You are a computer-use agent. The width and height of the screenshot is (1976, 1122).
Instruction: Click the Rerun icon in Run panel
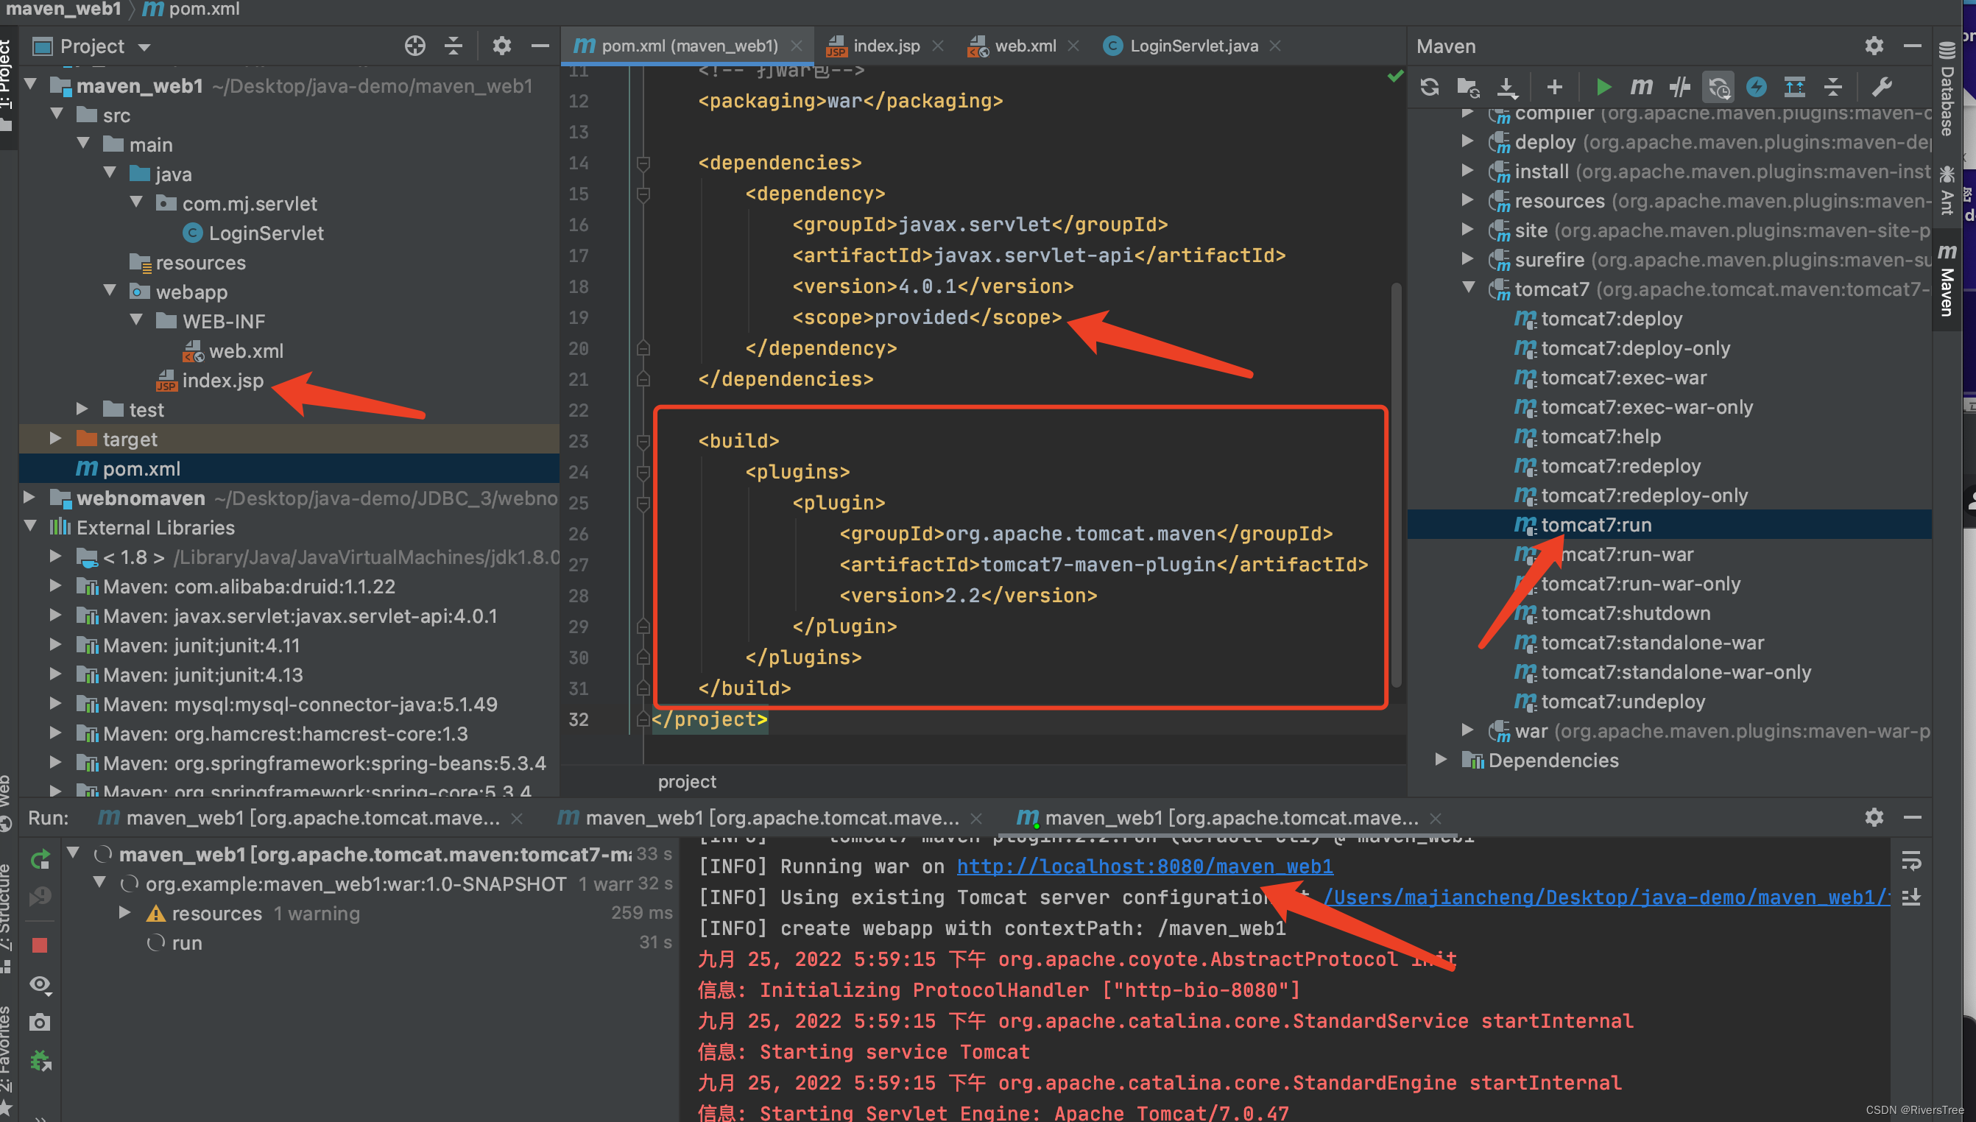[x=40, y=858]
